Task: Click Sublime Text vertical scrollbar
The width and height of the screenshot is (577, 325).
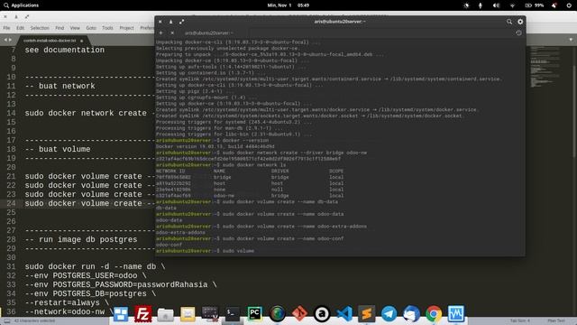Action: [x=574, y=111]
